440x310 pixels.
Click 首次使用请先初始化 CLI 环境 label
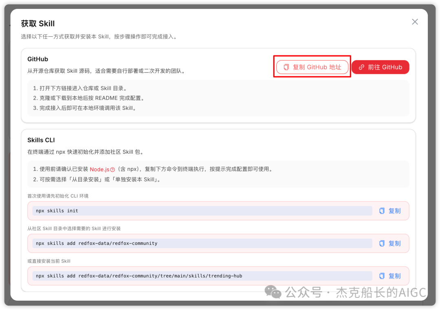58,196
